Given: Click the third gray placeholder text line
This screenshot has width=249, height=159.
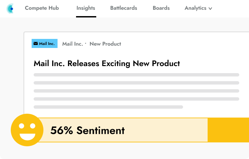Looking at the screenshot, I should (x=136, y=91).
